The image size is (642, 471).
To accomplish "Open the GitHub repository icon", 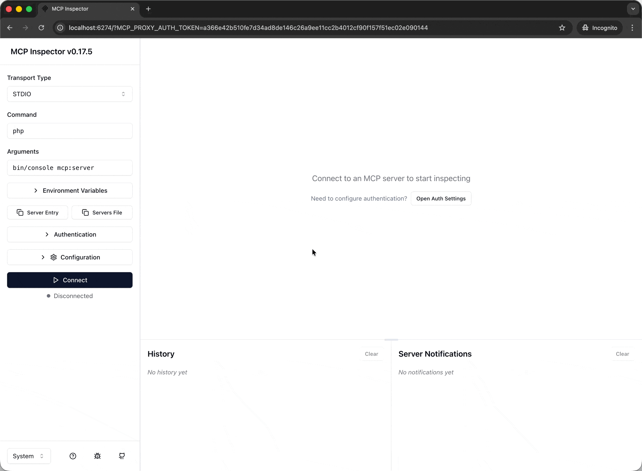I will 122,456.
